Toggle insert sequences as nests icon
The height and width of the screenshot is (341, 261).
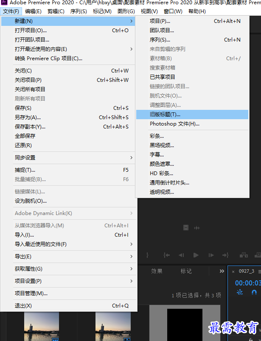(240, 292)
